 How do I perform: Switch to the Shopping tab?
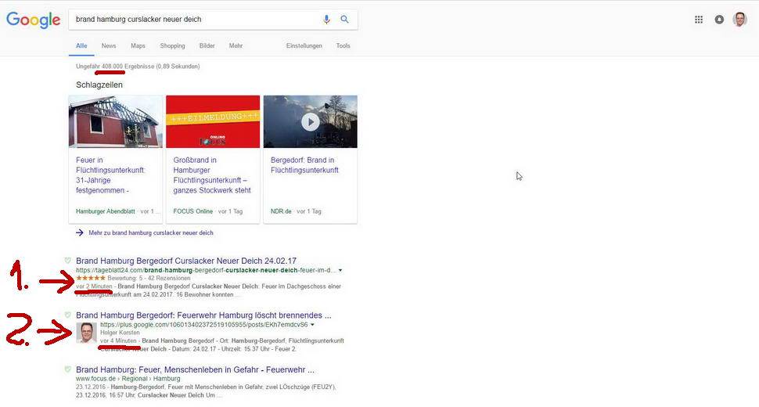(172, 45)
